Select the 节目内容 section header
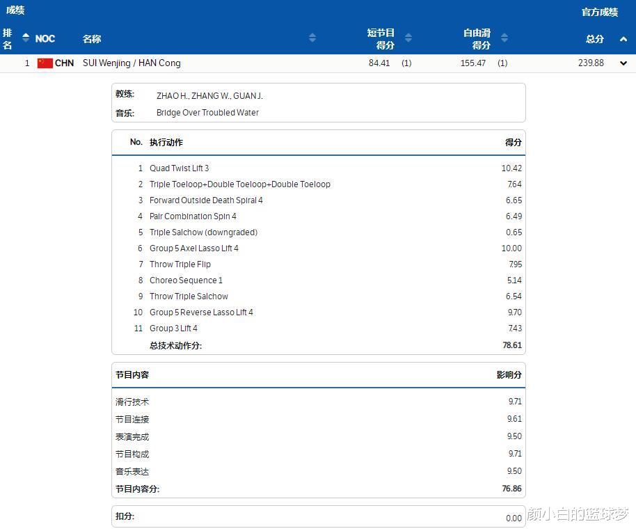Screen dimensions: 636x531 [132, 375]
